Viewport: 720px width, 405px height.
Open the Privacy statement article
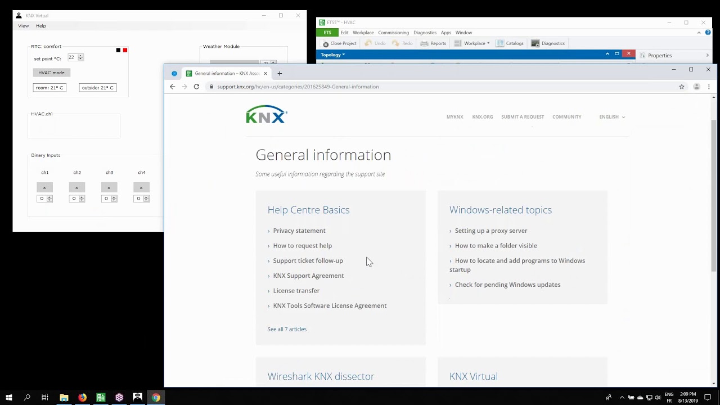point(299,231)
